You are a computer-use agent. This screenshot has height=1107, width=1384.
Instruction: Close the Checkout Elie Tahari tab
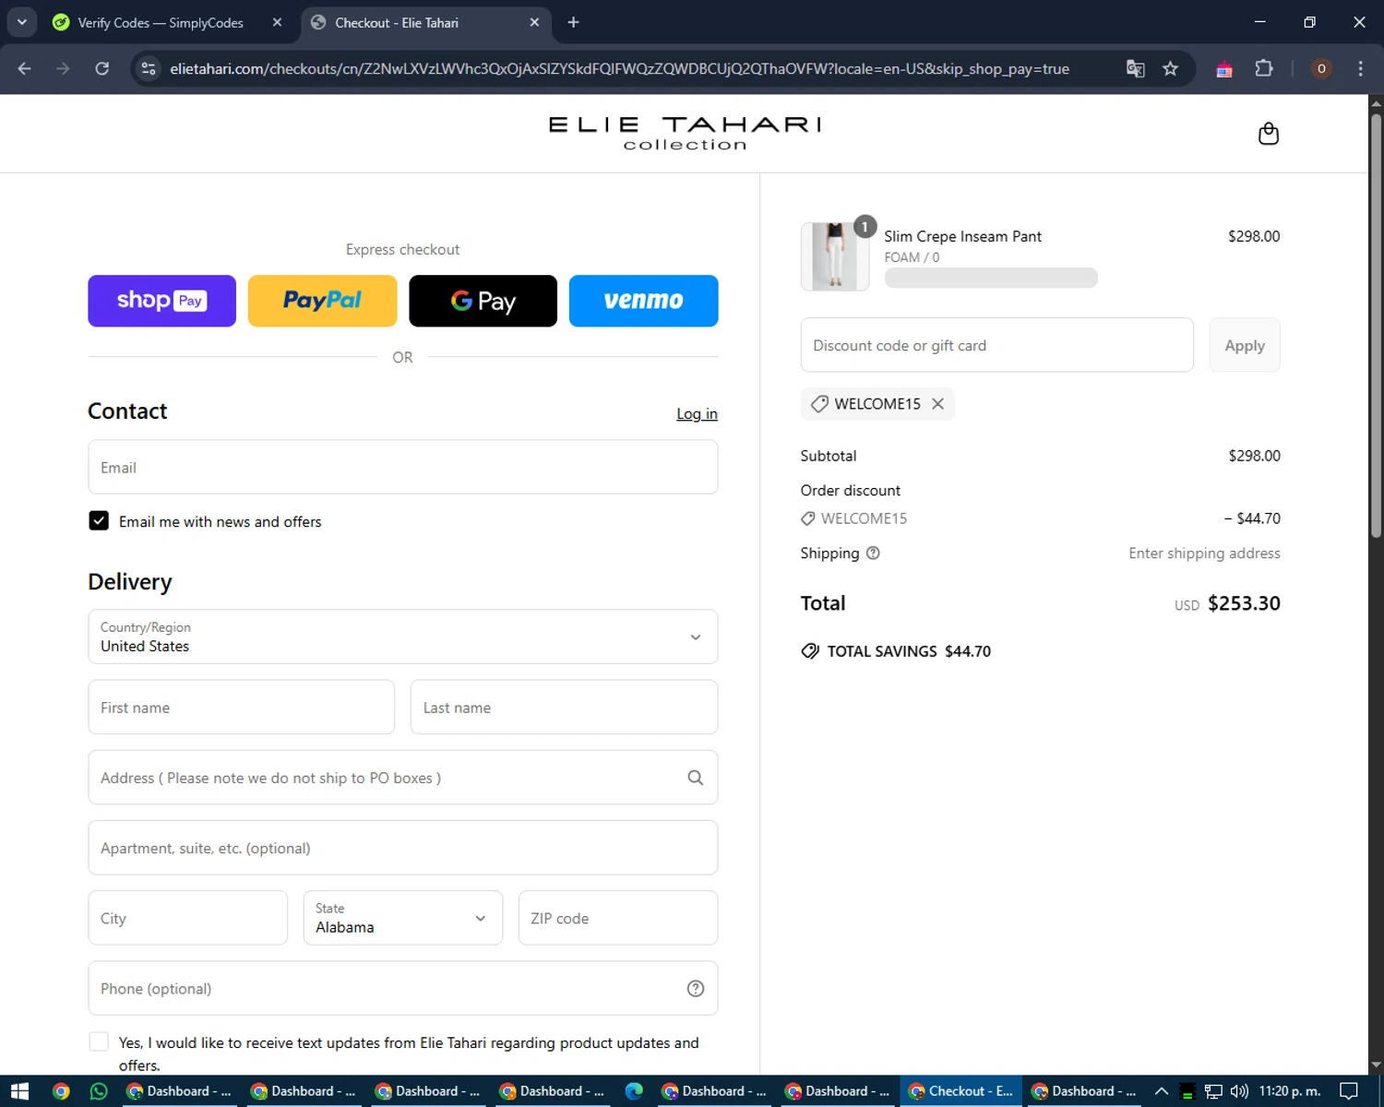click(534, 22)
